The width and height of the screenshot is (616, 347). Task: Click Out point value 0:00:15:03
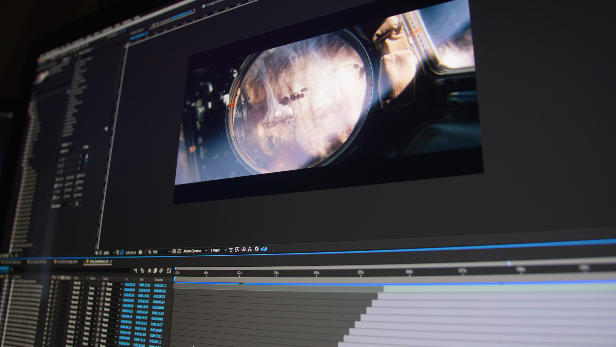144,290
